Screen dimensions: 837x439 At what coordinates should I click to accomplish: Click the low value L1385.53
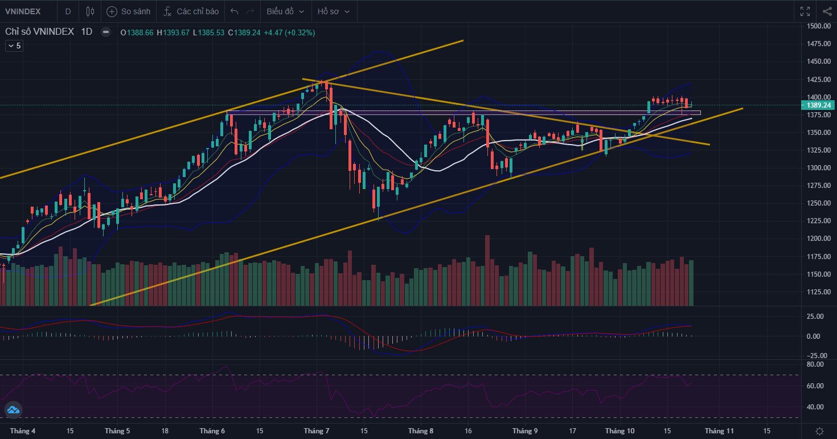pos(209,32)
